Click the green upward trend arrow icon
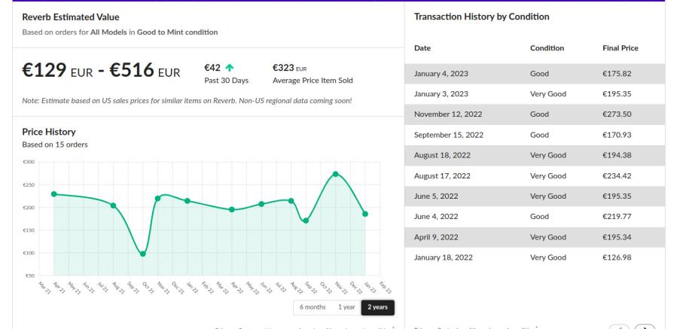Image resolution: width=692 pixels, height=329 pixels. click(x=228, y=67)
